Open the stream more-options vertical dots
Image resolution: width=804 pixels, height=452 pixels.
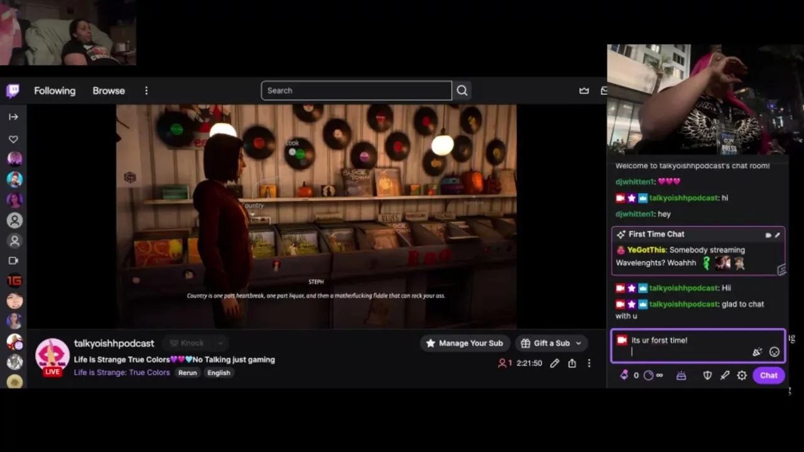(589, 363)
